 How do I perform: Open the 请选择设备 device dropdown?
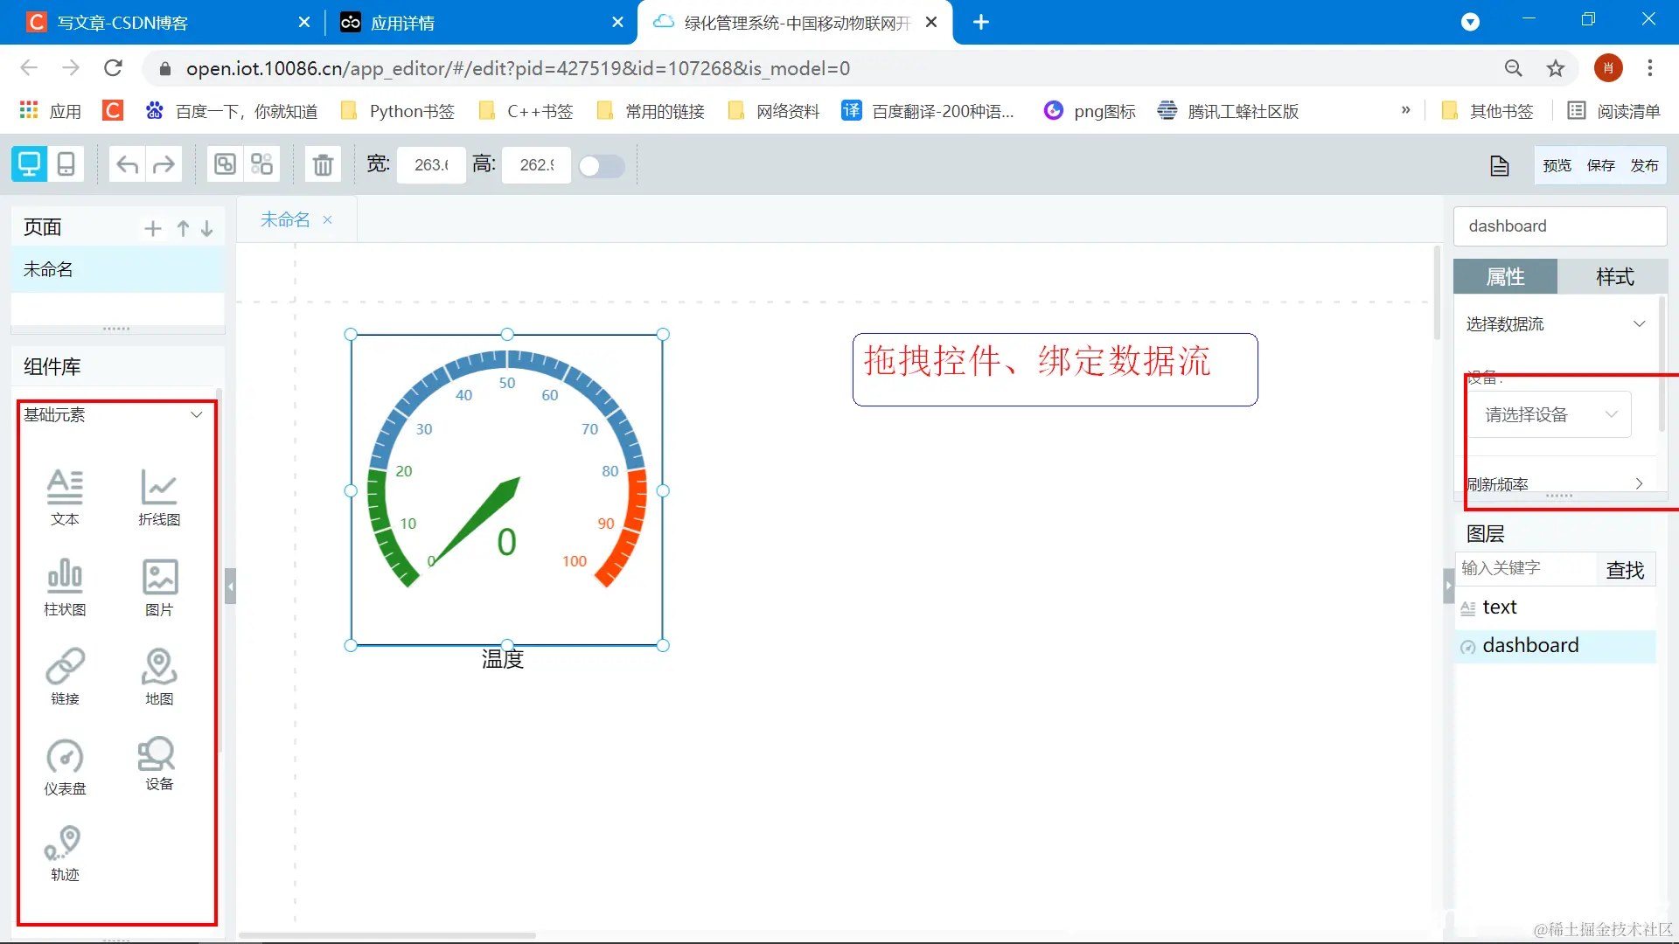pyautogui.click(x=1549, y=414)
